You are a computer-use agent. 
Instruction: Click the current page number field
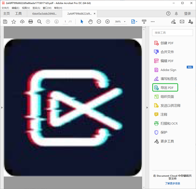click(x=65, y=22)
